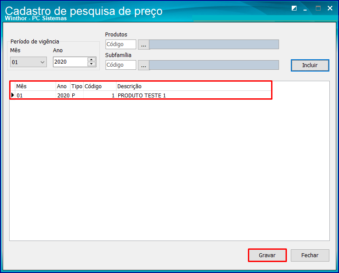
Task: Close the Cadastro de pesquisa de preço window
Action: [x=330, y=8]
